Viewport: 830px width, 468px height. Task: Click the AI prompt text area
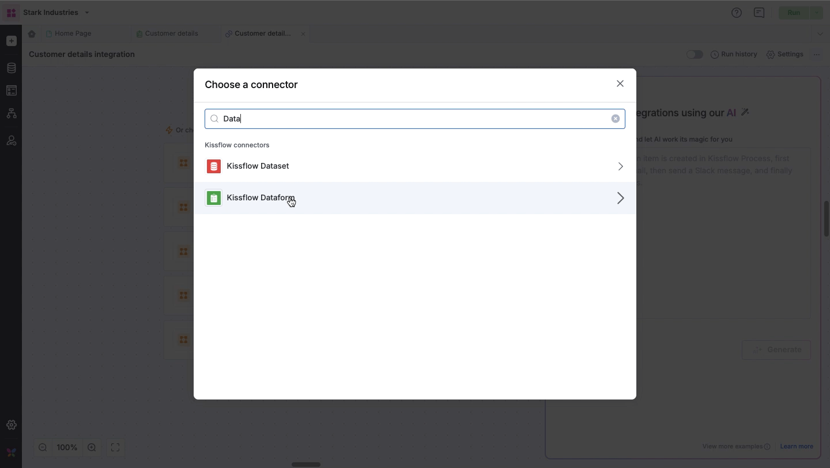(x=723, y=233)
